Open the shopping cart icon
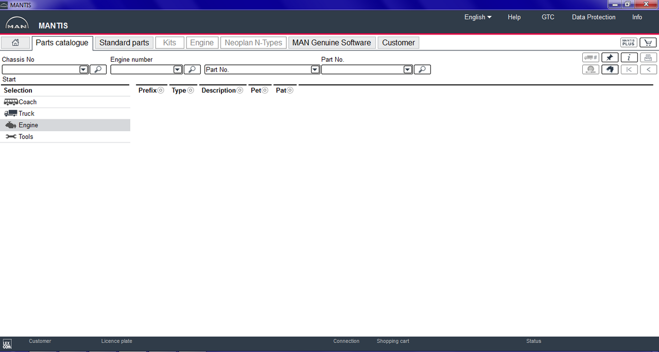This screenshot has height=352, width=659. click(648, 43)
